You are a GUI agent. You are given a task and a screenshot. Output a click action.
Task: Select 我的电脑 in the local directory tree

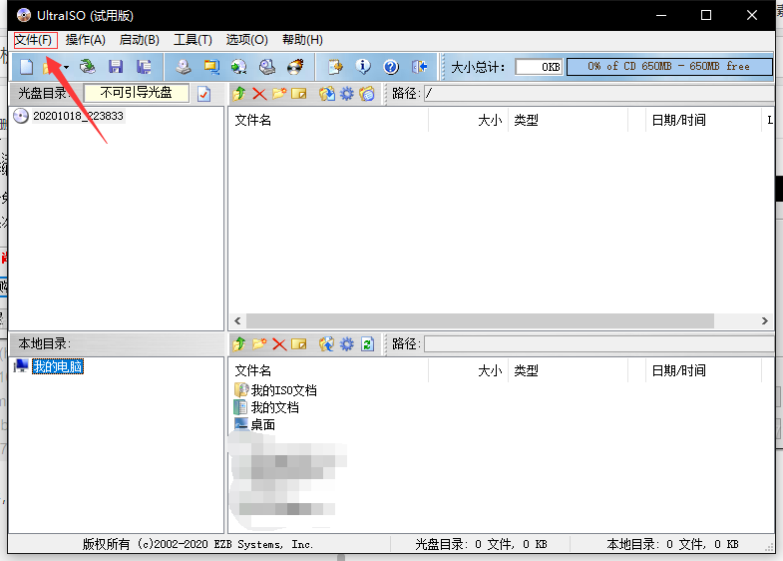[x=58, y=366]
